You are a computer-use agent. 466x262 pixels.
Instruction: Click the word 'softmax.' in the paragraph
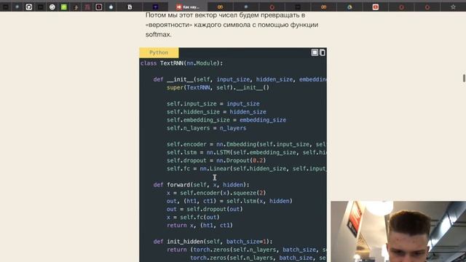159,34
